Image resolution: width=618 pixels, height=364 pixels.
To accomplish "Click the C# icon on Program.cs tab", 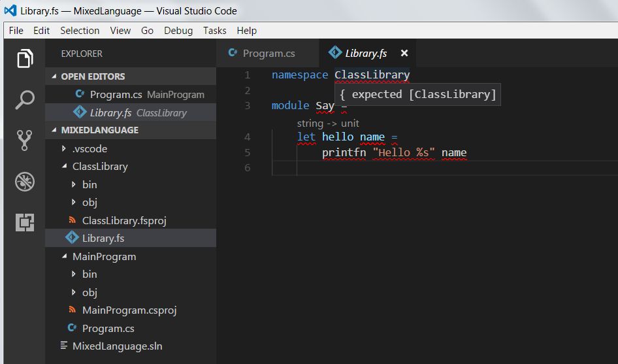I will coord(233,52).
